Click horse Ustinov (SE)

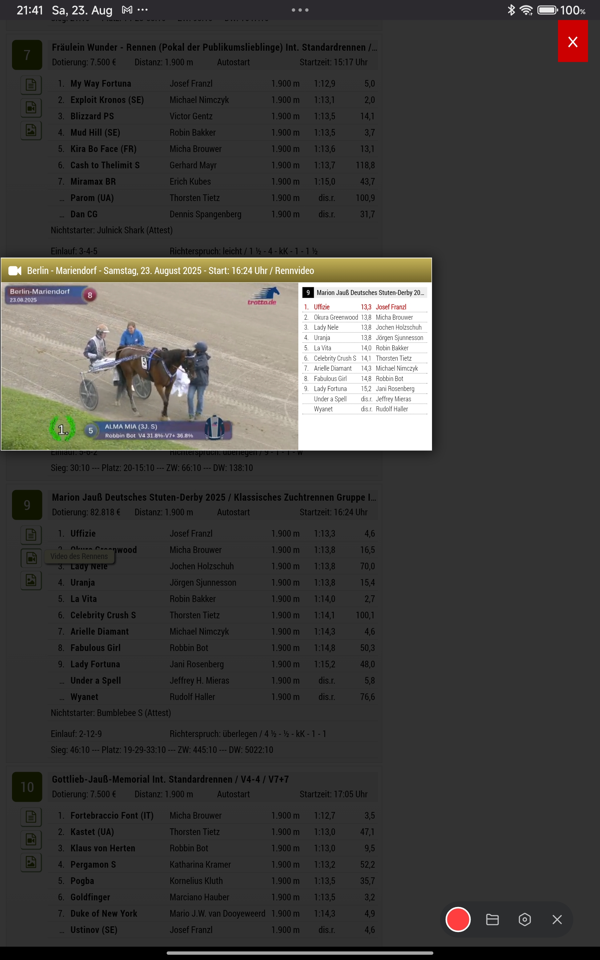pyautogui.click(x=94, y=929)
